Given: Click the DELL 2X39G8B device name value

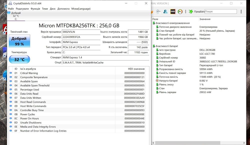Looking at the screenshot, I should (207, 50).
